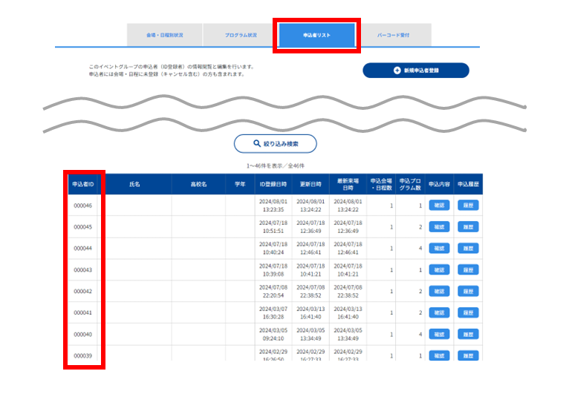
Task: Click the magnifier icon in 絞り込み検索
Action: (x=257, y=143)
